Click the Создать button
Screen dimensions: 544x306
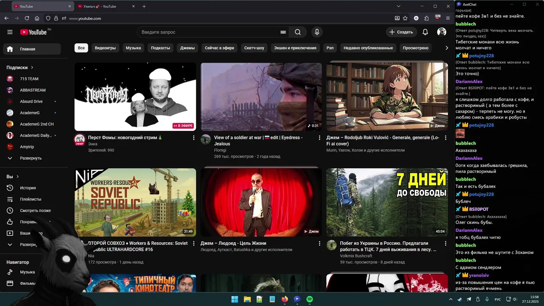click(x=401, y=32)
